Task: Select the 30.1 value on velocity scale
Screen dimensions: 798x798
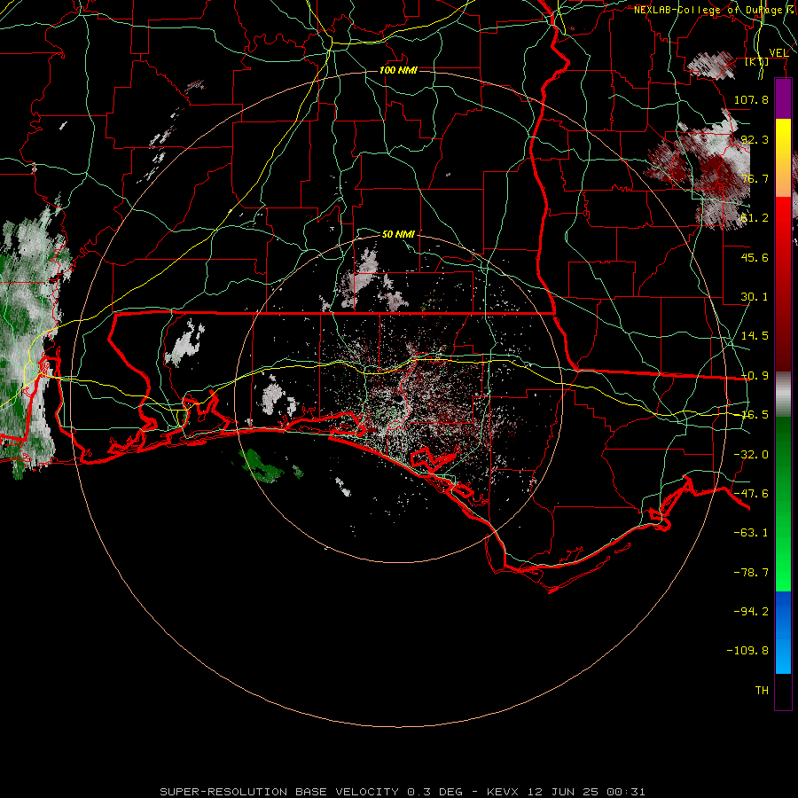Action: click(755, 297)
